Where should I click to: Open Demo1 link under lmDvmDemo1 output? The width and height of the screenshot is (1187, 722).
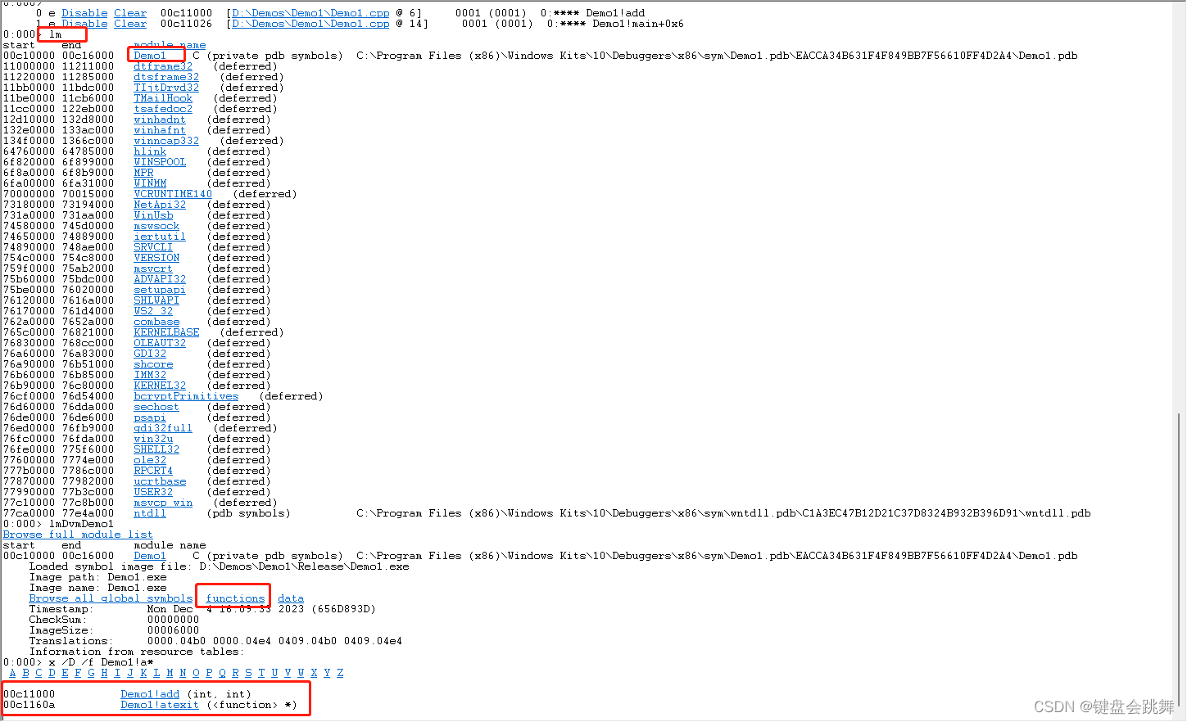pyautogui.click(x=150, y=556)
